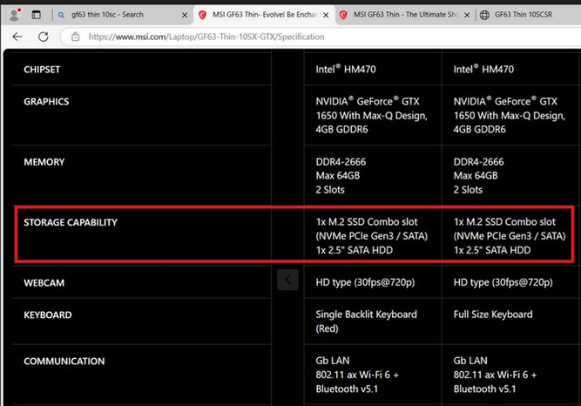Click globe favicon on GF63 Thin 10SCSR tab

click(x=484, y=15)
